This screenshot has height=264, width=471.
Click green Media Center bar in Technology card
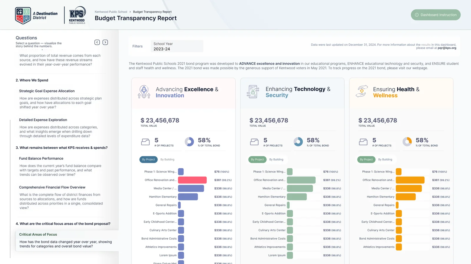(x=300, y=188)
